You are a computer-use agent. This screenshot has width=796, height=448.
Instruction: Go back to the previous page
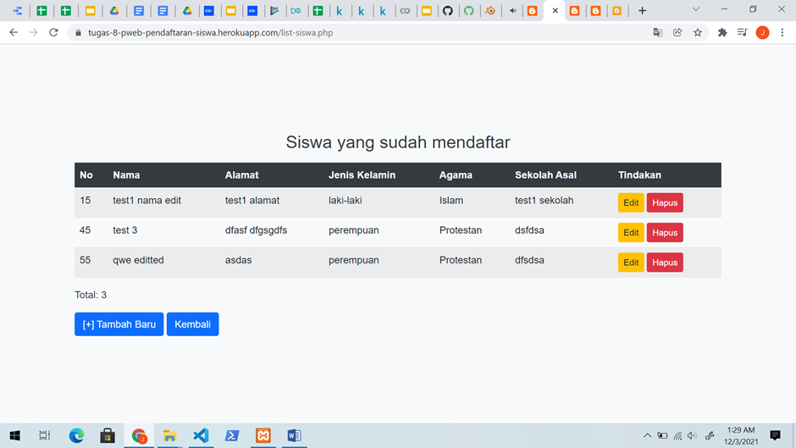tap(14, 32)
